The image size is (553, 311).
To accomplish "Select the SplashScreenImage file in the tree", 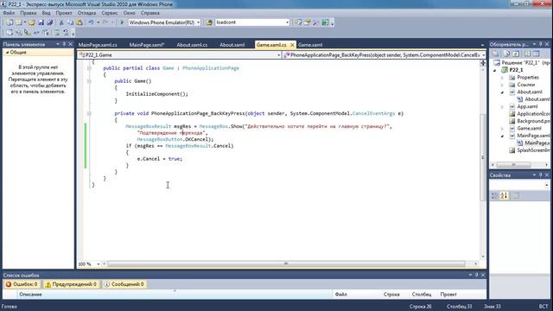I will (533, 150).
